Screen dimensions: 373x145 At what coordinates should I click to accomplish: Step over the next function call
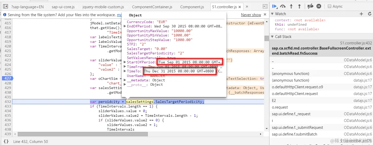(283, 6)
